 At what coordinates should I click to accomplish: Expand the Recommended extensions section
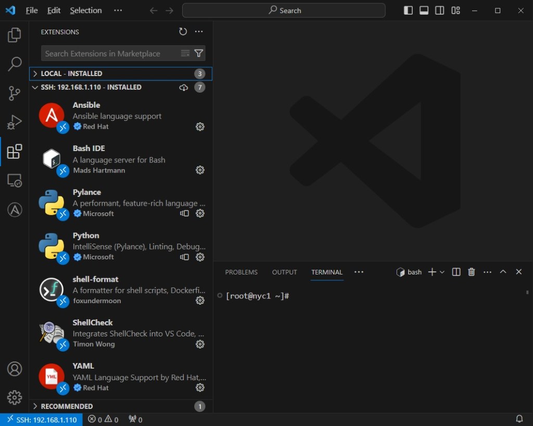[x=67, y=406]
